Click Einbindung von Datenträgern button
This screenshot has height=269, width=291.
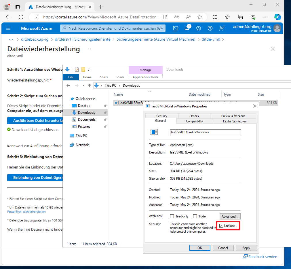(x=35, y=178)
